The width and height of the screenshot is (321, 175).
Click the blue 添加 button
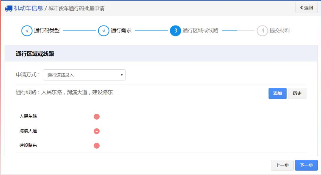tap(277, 93)
